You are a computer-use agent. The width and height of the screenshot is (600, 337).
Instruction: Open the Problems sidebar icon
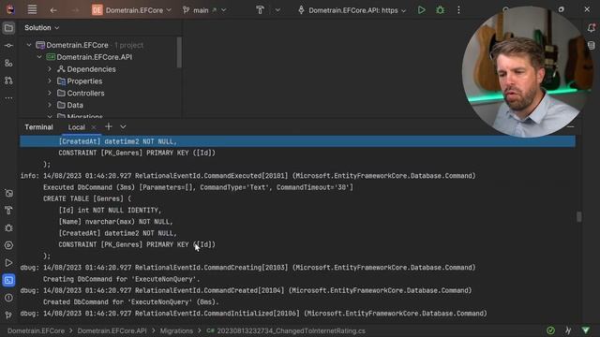pos(8,298)
